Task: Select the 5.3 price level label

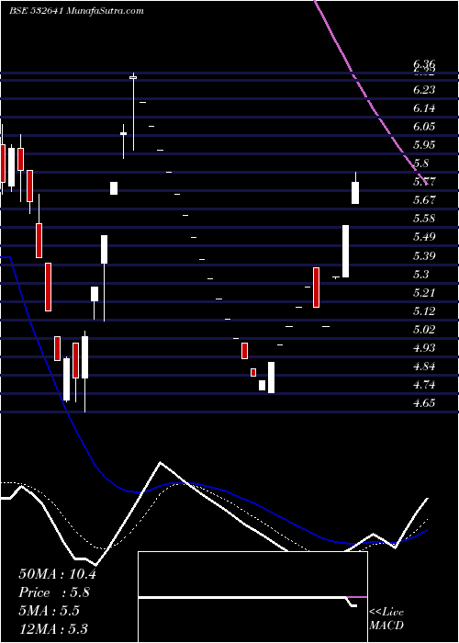Action: click(x=421, y=275)
